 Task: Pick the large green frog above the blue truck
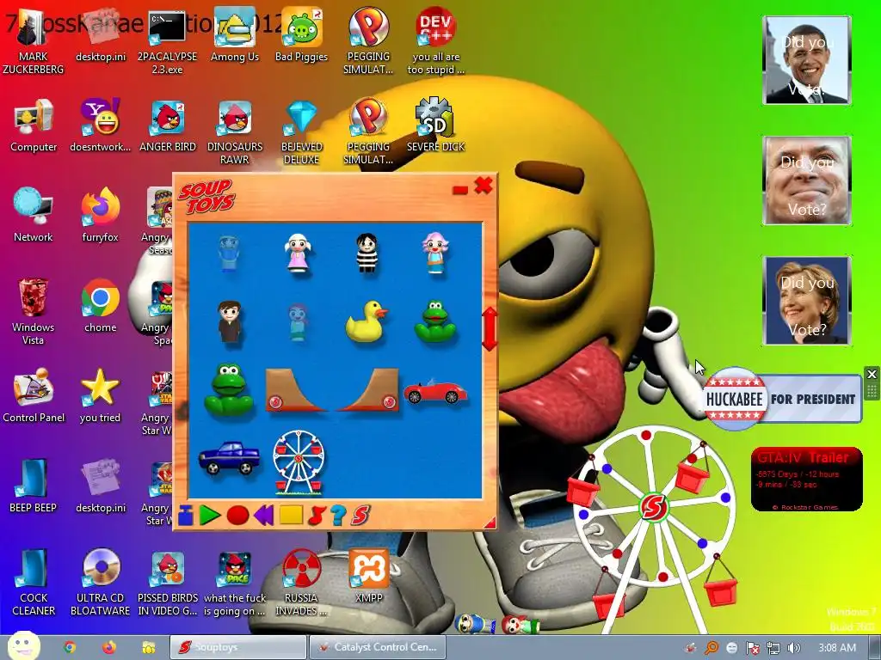(x=229, y=391)
